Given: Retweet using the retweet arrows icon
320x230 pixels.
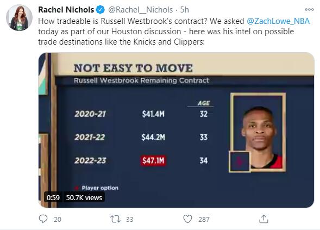Looking at the screenshot, I should click(x=115, y=219).
